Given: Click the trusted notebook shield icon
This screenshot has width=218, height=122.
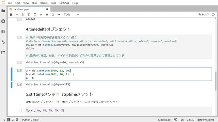Looking at the screenshot, I should [x=176, y=120].
